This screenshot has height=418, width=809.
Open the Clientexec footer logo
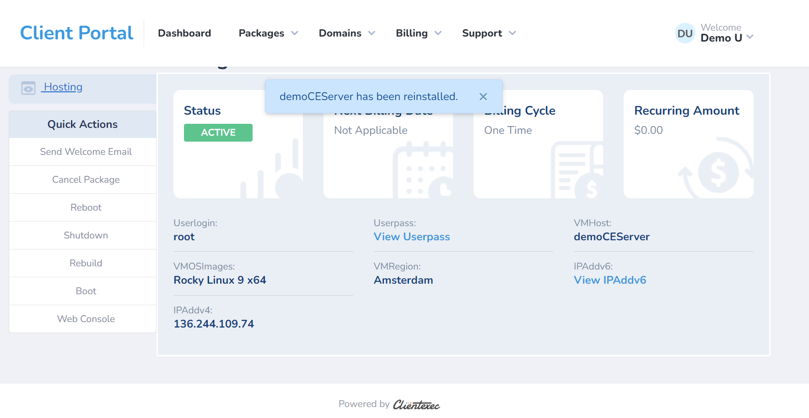[416, 405]
